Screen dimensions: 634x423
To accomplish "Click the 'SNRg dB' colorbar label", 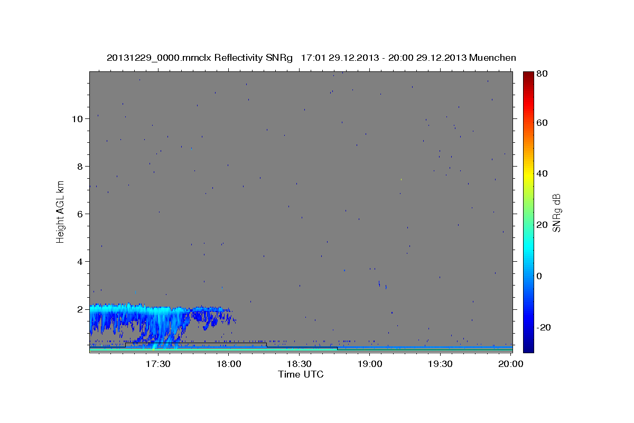I will pos(556,213).
